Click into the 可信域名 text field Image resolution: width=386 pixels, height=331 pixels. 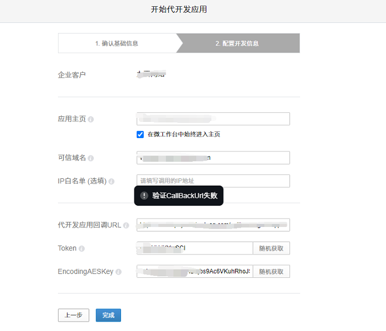pos(213,158)
